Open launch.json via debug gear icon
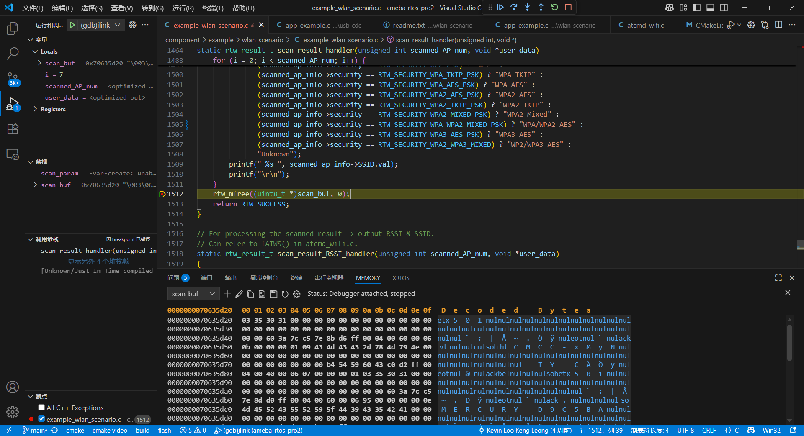804x436 pixels. (132, 25)
